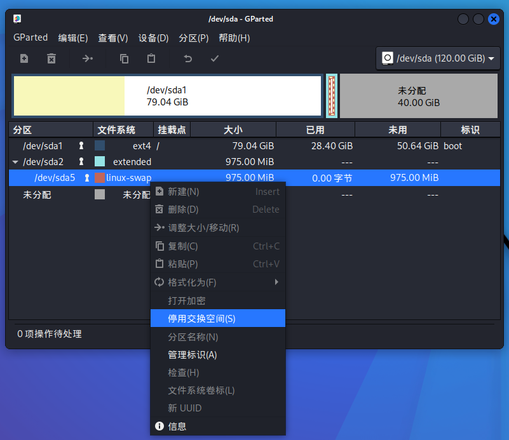Viewport: 509px width, 440px height.
Task: Click 文件系统 column header
Action: (123, 130)
